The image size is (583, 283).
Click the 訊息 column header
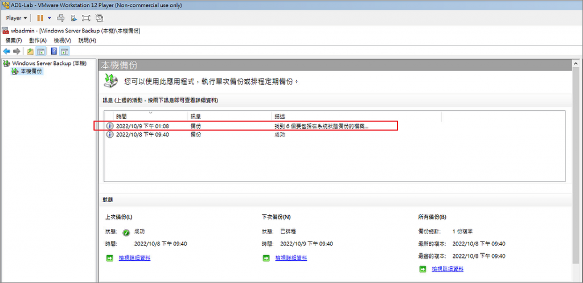[229, 116]
